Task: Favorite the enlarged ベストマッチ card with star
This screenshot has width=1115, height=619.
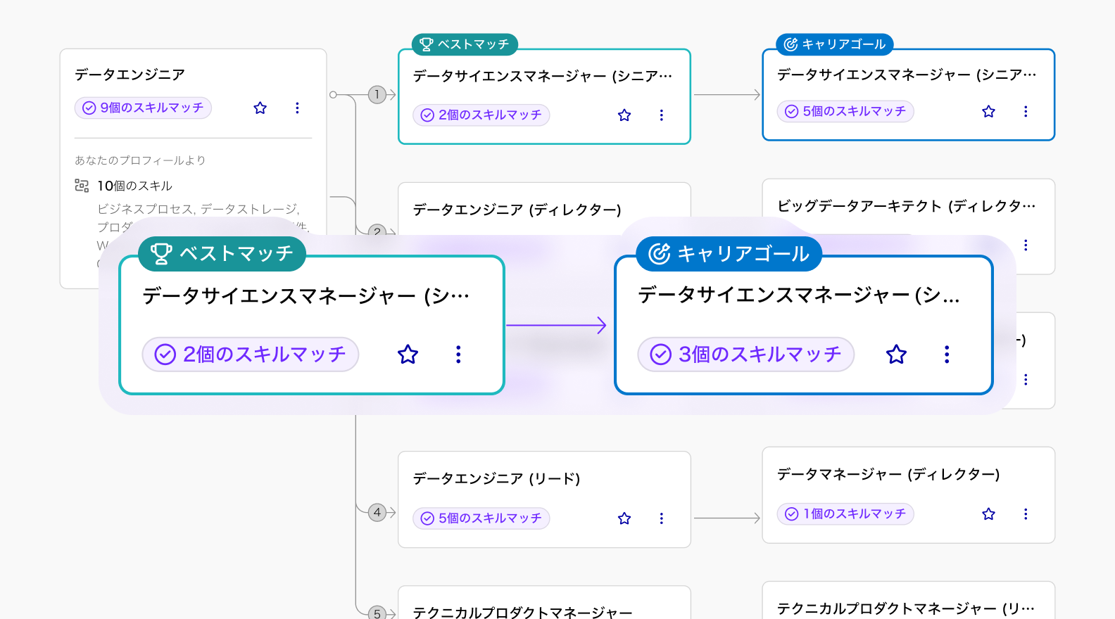Action: click(x=408, y=354)
